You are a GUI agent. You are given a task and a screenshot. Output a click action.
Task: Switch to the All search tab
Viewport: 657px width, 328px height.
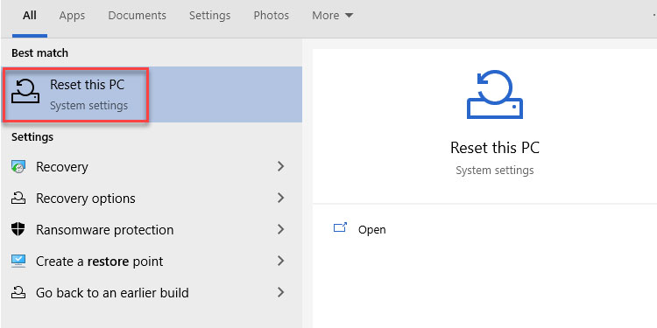[x=29, y=16]
